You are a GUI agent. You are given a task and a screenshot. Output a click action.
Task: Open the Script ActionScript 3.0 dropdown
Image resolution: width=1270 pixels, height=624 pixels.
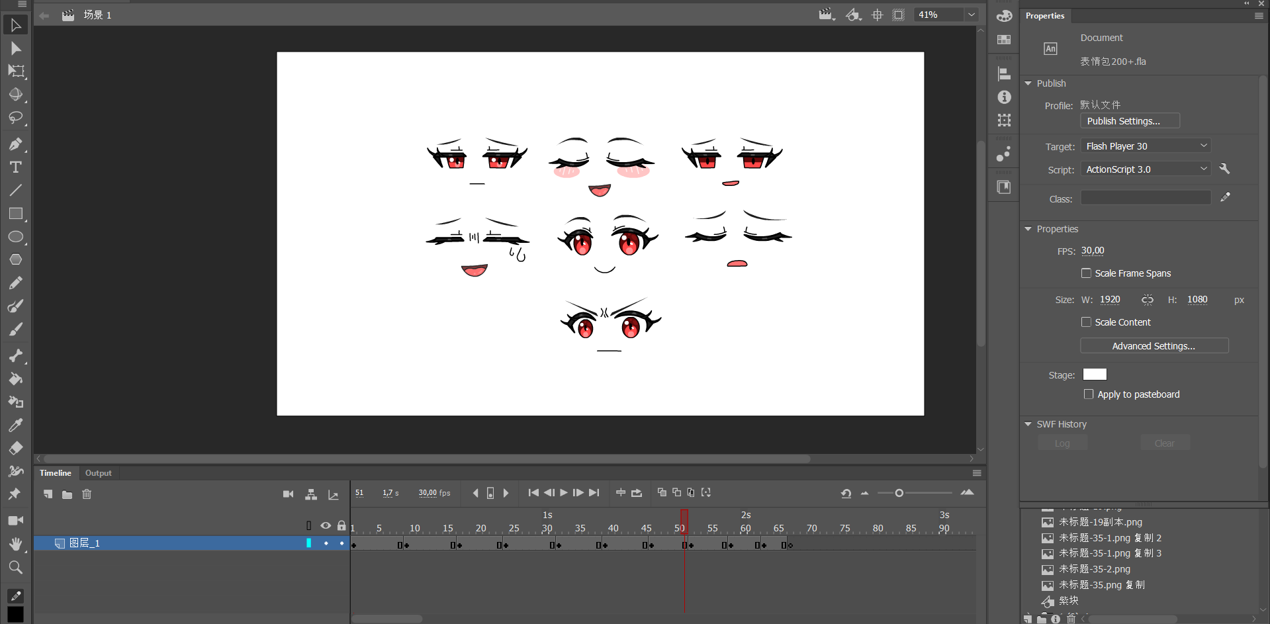[1147, 169]
